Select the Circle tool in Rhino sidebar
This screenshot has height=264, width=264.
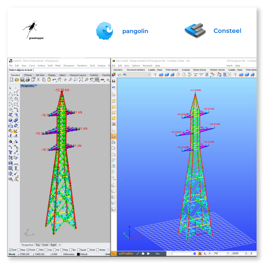[x=11, y=99]
